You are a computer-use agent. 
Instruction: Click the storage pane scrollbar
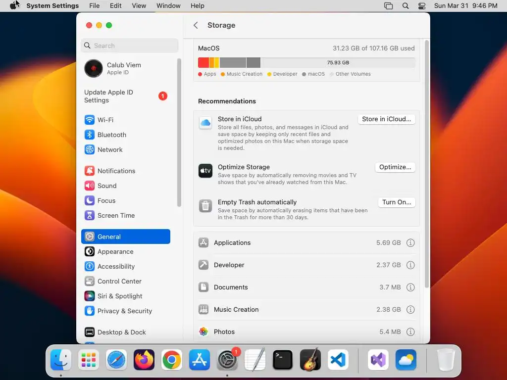click(426, 164)
